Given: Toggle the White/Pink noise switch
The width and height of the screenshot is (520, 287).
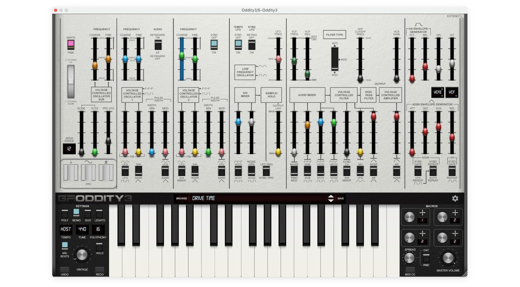Looking at the screenshot, I should [x=71, y=45].
